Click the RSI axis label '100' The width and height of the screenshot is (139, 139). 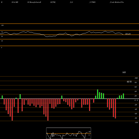2,25
